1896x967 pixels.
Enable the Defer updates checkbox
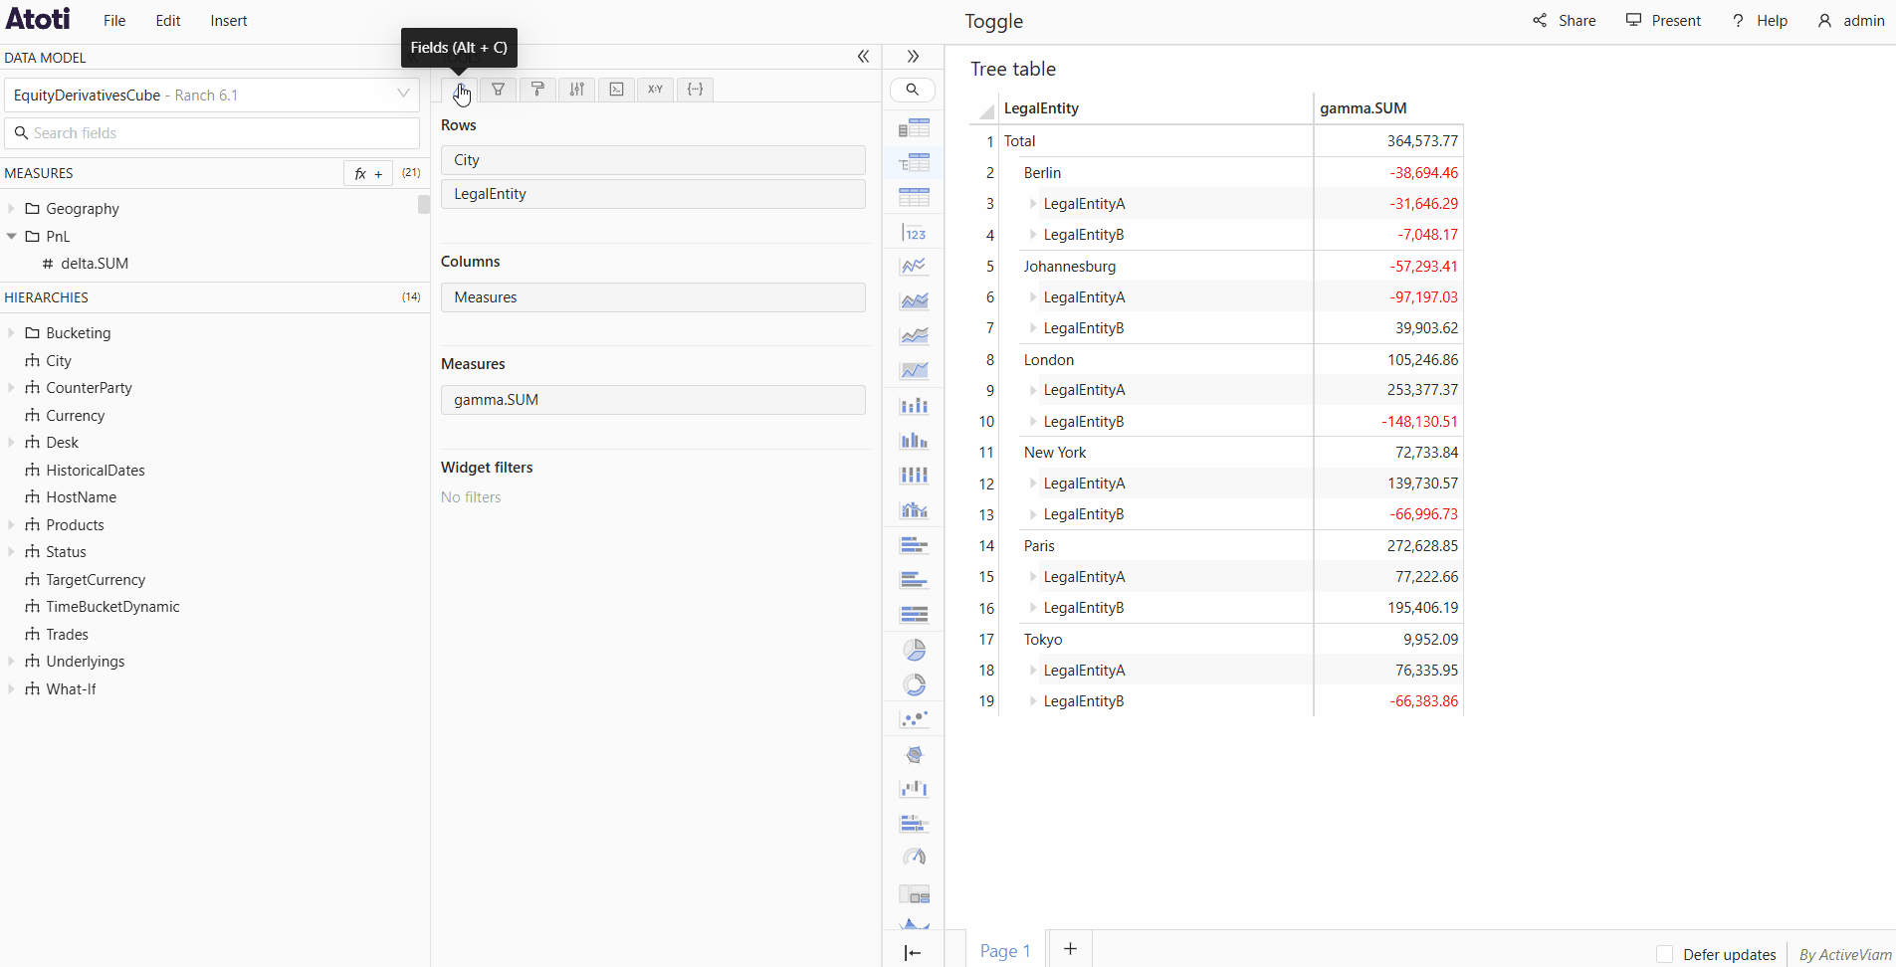tap(1664, 954)
